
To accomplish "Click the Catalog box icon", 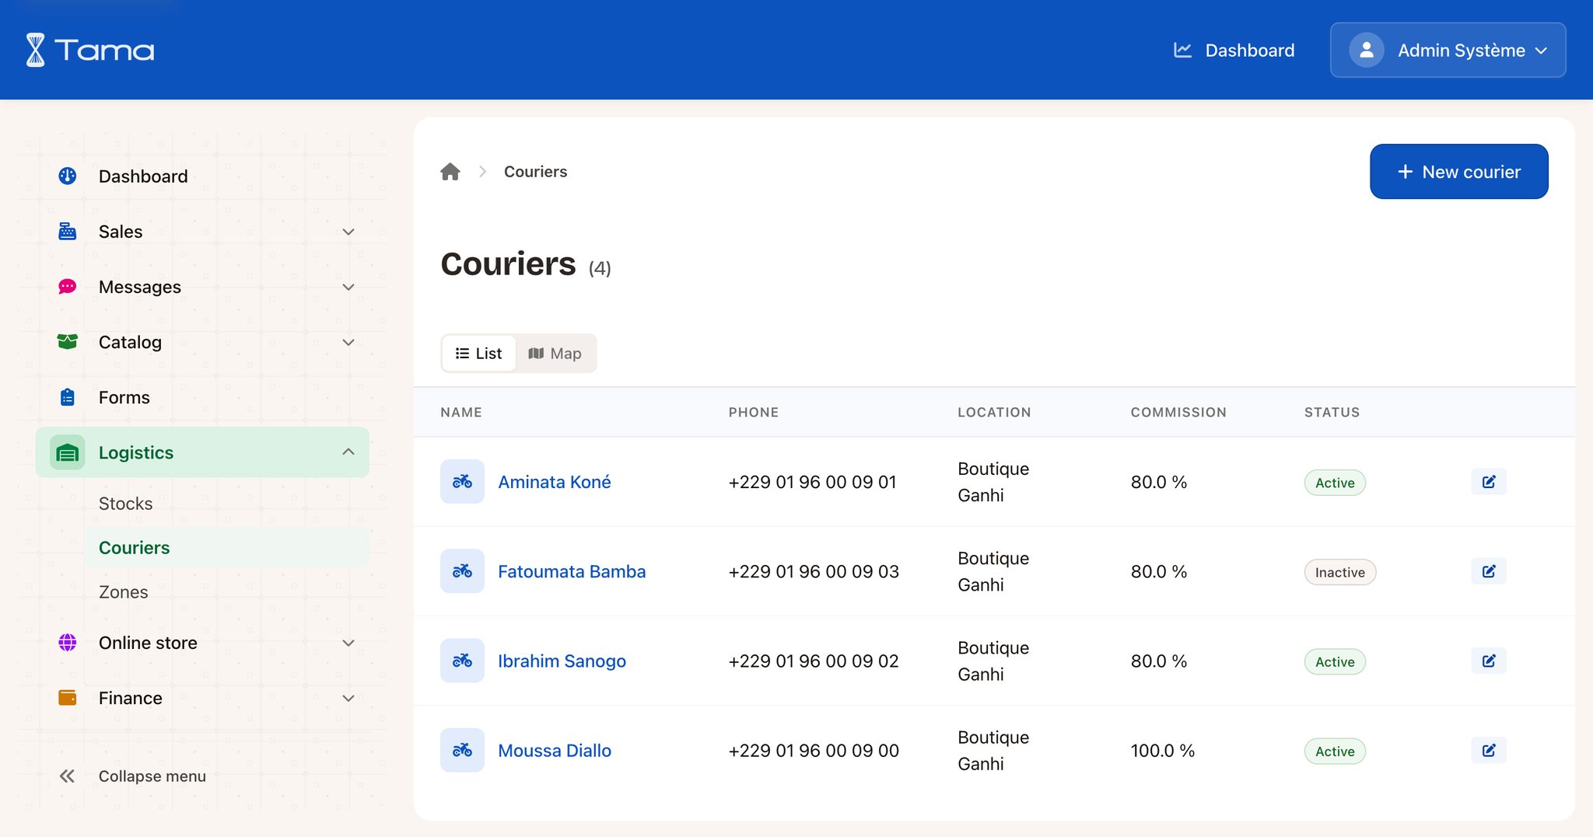I will pyautogui.click(x=68, y=341).
